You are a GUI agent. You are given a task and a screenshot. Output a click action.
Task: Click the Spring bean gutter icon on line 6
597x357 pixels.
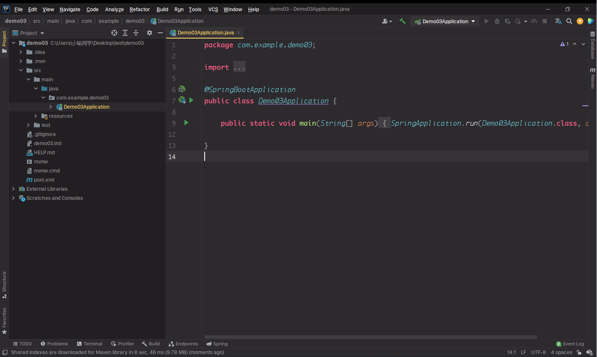[182, 89]
